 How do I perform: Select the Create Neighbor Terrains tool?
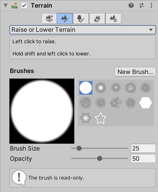pos(49,18)
